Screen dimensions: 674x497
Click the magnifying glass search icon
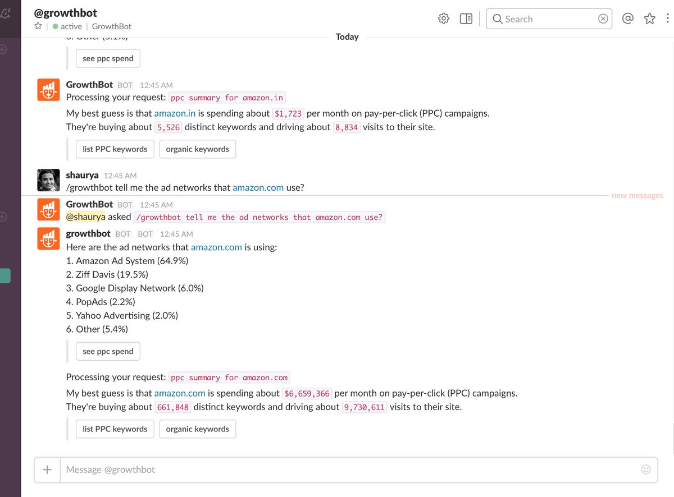(497, 19)
